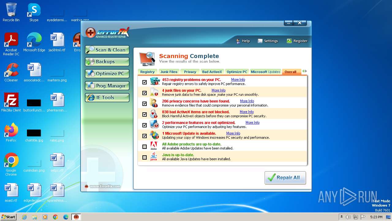This screenshot has height=221, width=392.
Task: Select the FileZilla Client shortcut
Action: (x=11, y=103)
